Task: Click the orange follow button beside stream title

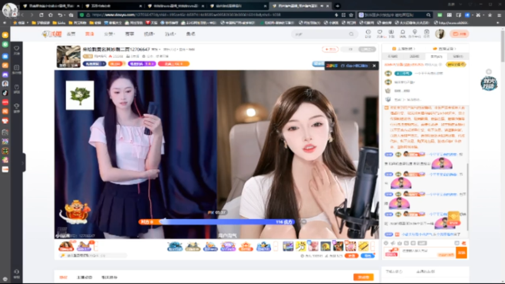Action: tap(330, 49)
